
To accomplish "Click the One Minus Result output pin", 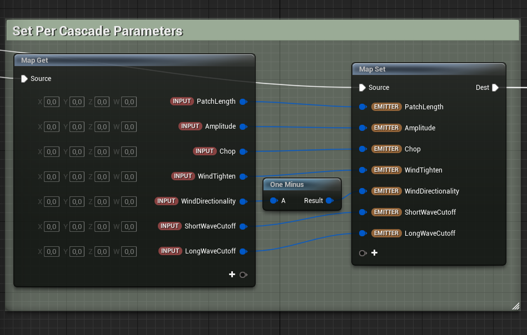I will (329, 201).
